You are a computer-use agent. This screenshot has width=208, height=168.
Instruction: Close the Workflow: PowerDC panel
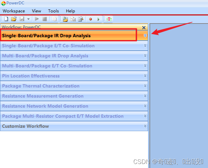tap(144, 27)
